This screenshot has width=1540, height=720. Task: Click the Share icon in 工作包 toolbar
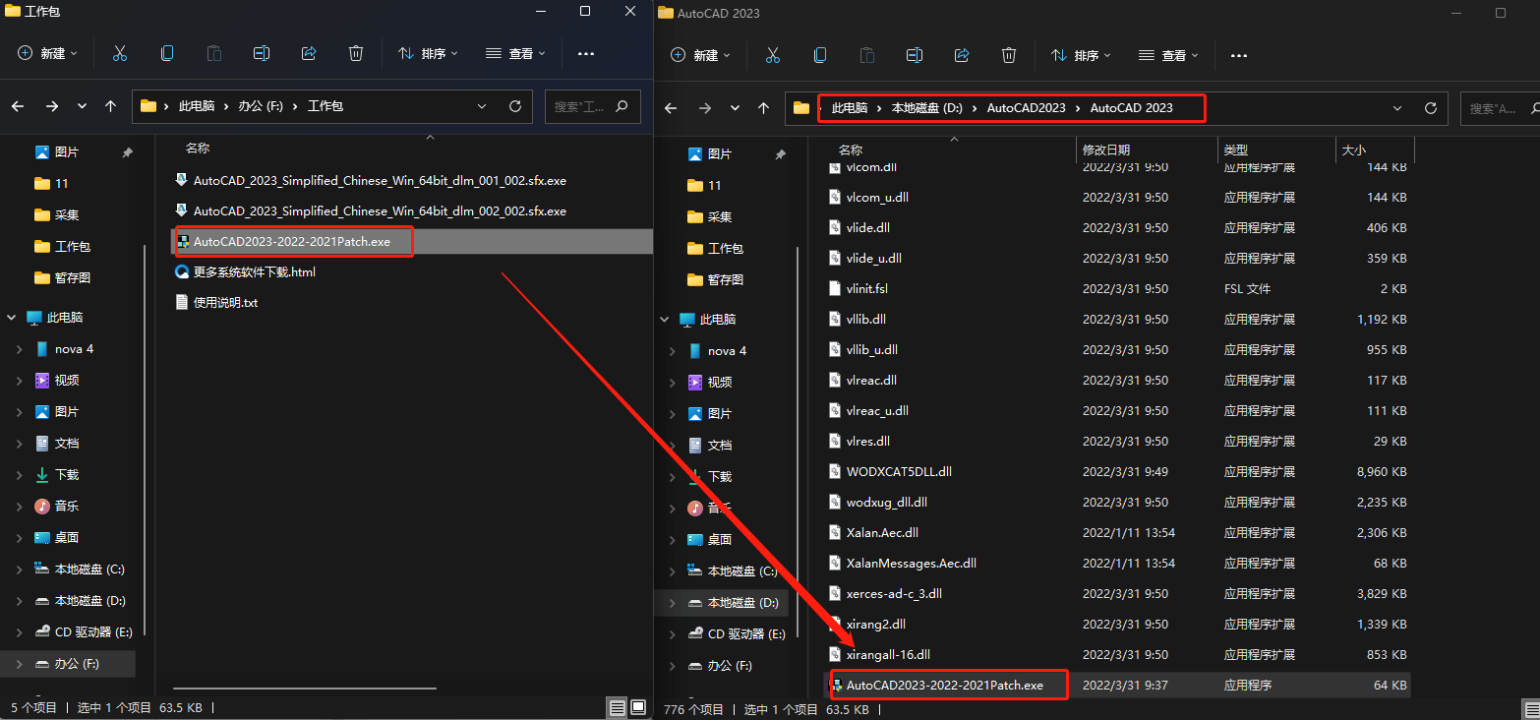coord(308,54)
